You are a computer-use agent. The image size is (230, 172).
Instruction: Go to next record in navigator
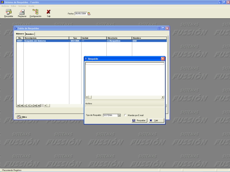[32, 106]
